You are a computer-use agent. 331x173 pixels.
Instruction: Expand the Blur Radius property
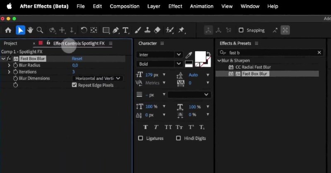[9, 65]
